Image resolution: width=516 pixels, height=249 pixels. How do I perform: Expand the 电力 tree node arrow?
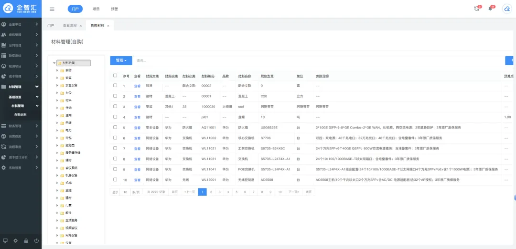[57, 130]
